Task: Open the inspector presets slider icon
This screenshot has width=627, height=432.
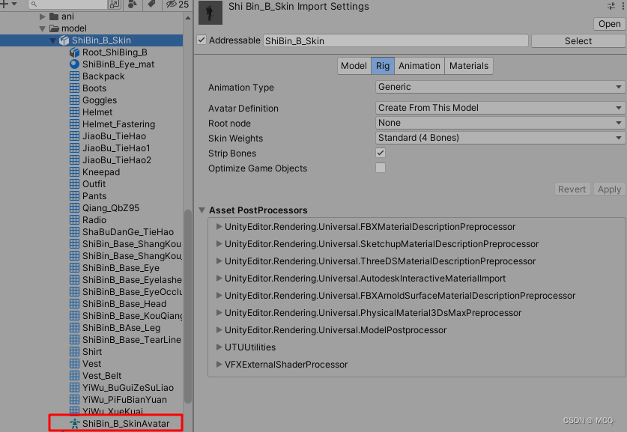Action: point(611,6)
